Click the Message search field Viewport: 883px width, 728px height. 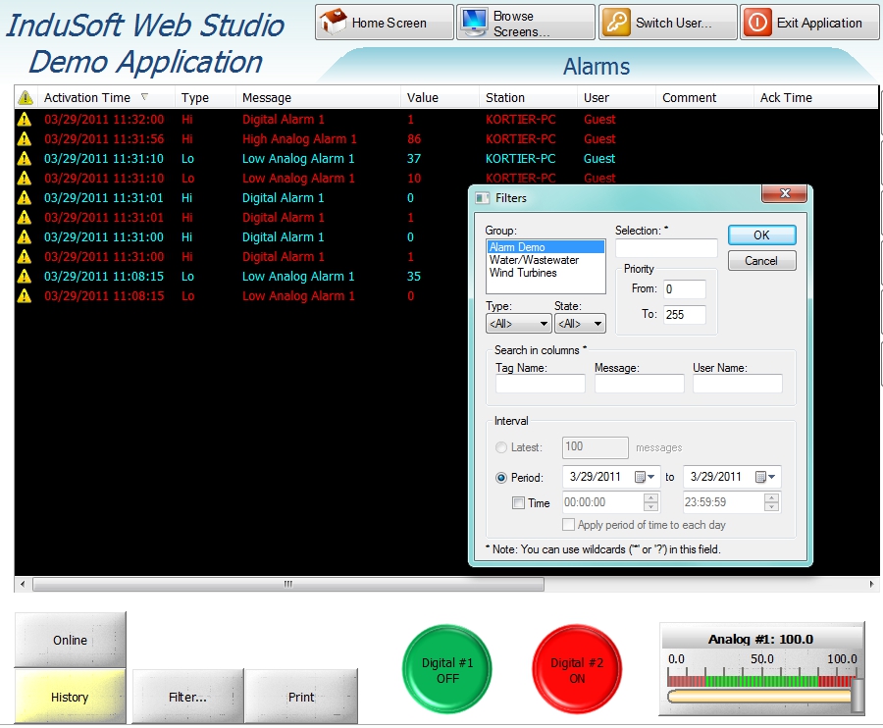[639, 384]
